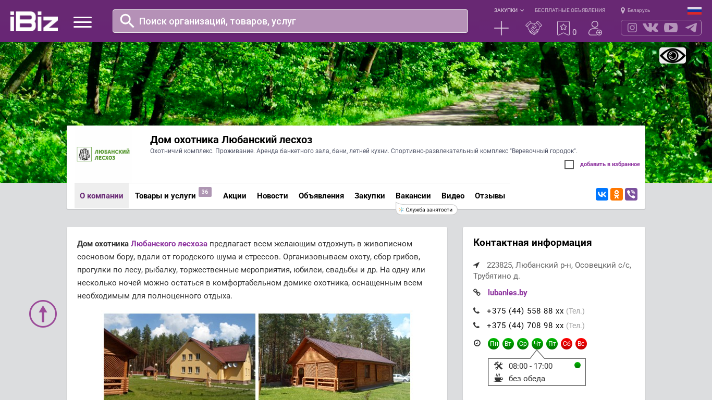Screen dimensions: 712x400
Task: Click the Любанский лесхоз company logo
Action: (103, 154)
